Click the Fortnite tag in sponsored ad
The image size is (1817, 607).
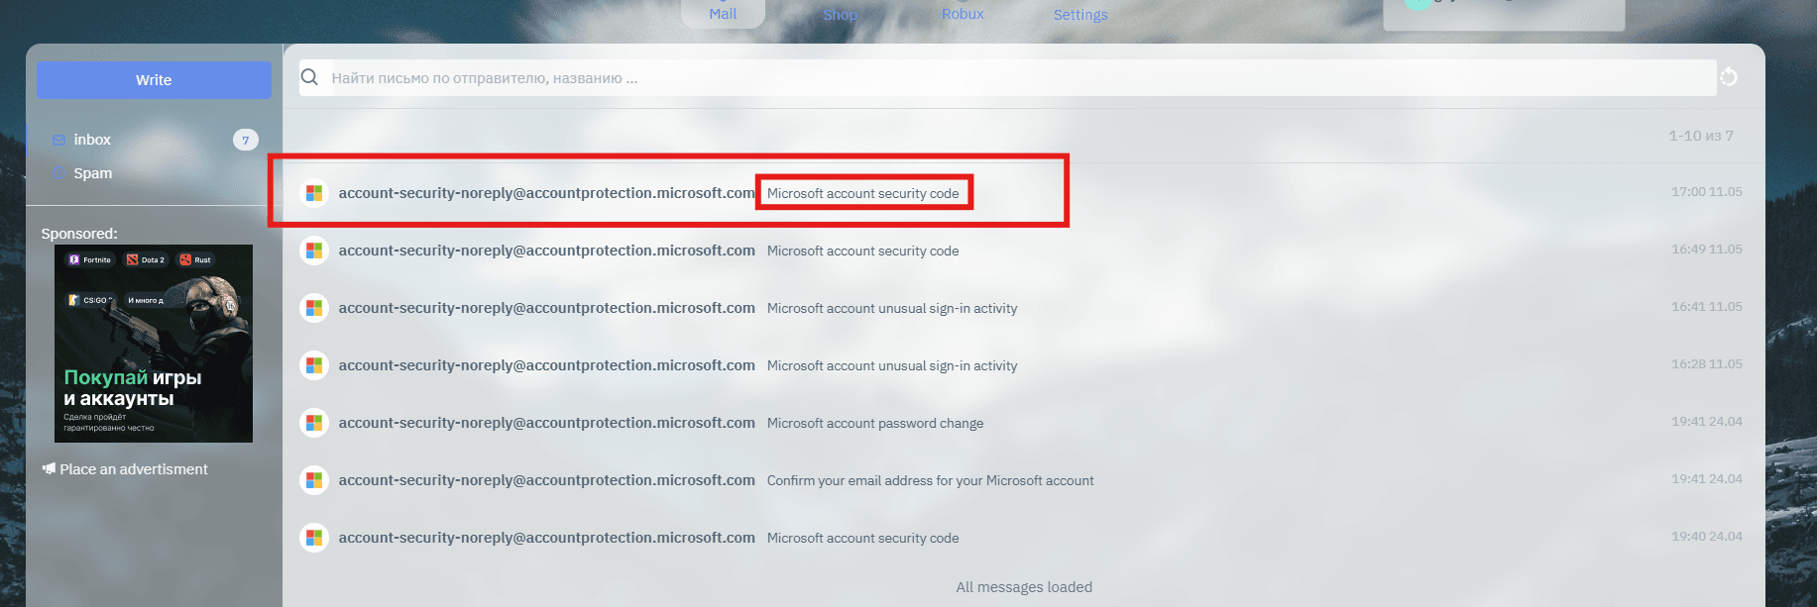point(90,259)
